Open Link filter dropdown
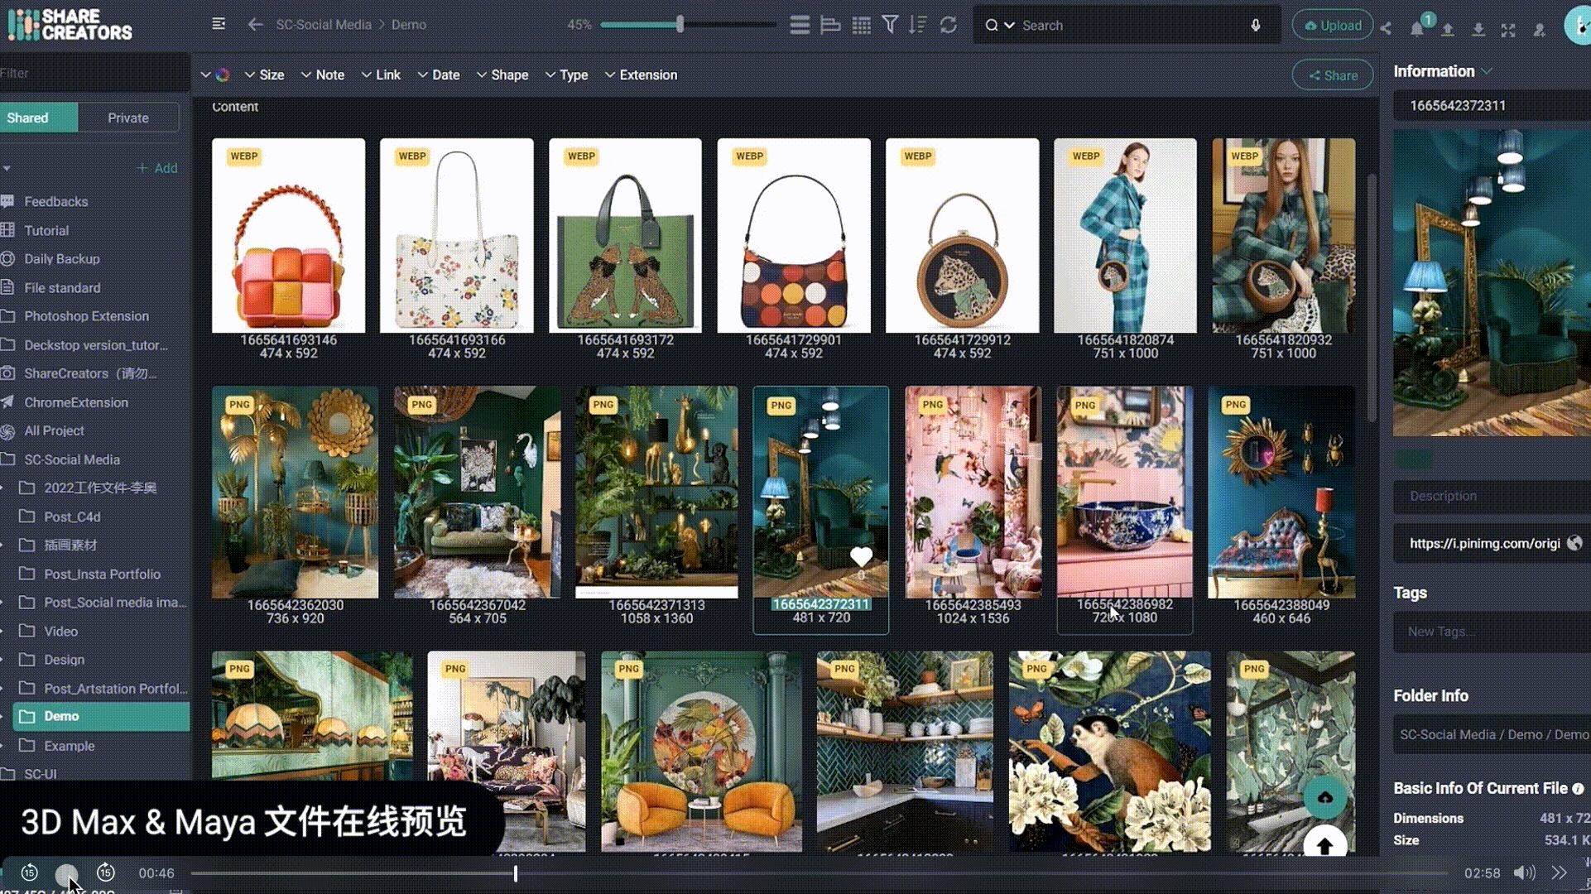 click(381, 74)
